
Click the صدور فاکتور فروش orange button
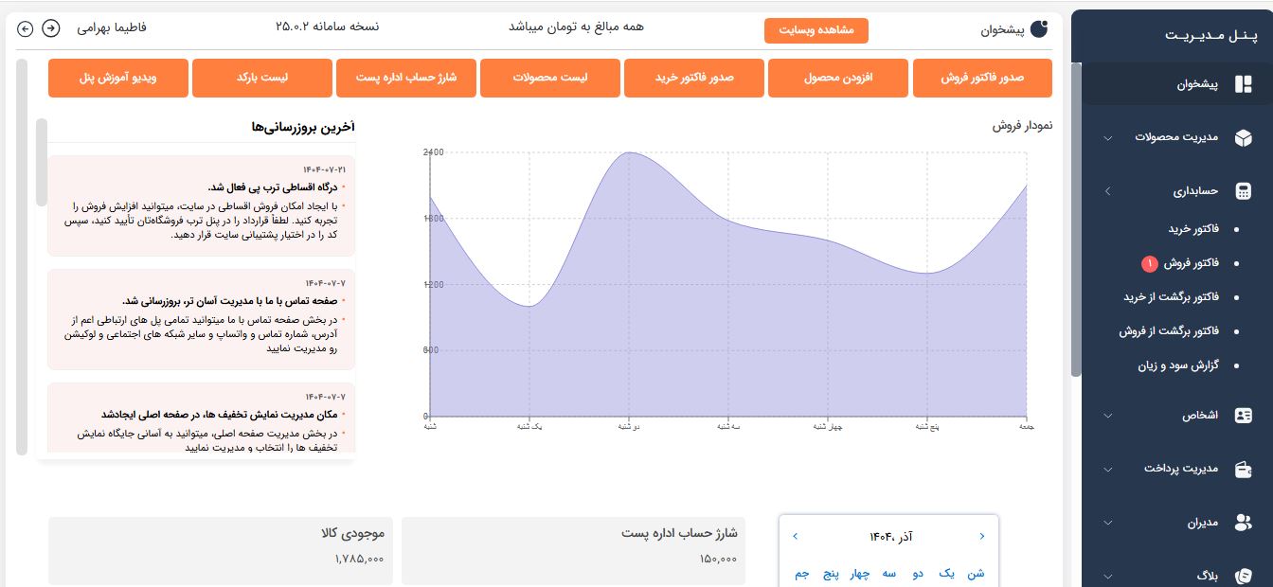tap(982, 78)
